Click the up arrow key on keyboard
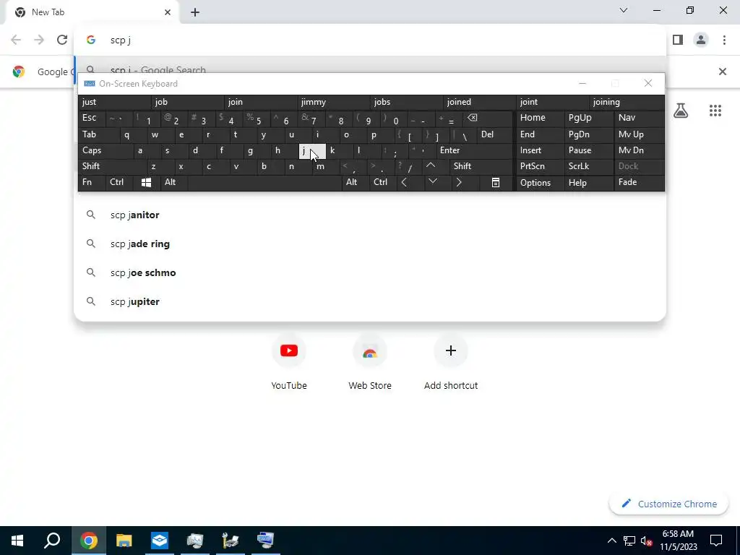This screenshot has height=555, width=740. click(431, 166)
